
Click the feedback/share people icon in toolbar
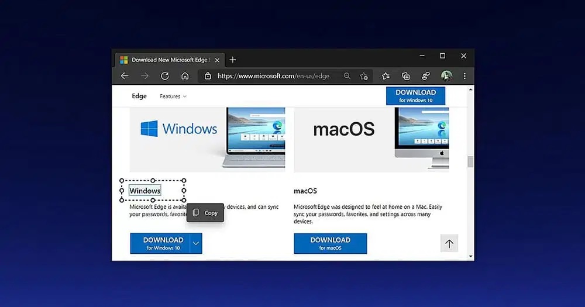tap(426, 76)
